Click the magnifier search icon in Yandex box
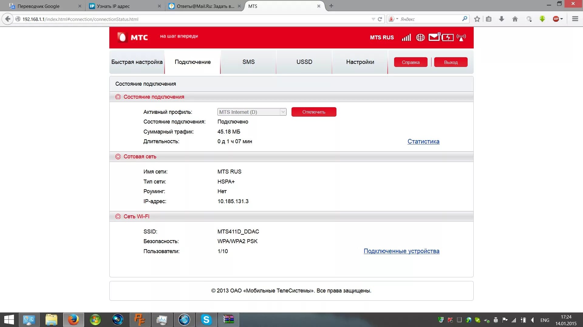 point(465,19)
